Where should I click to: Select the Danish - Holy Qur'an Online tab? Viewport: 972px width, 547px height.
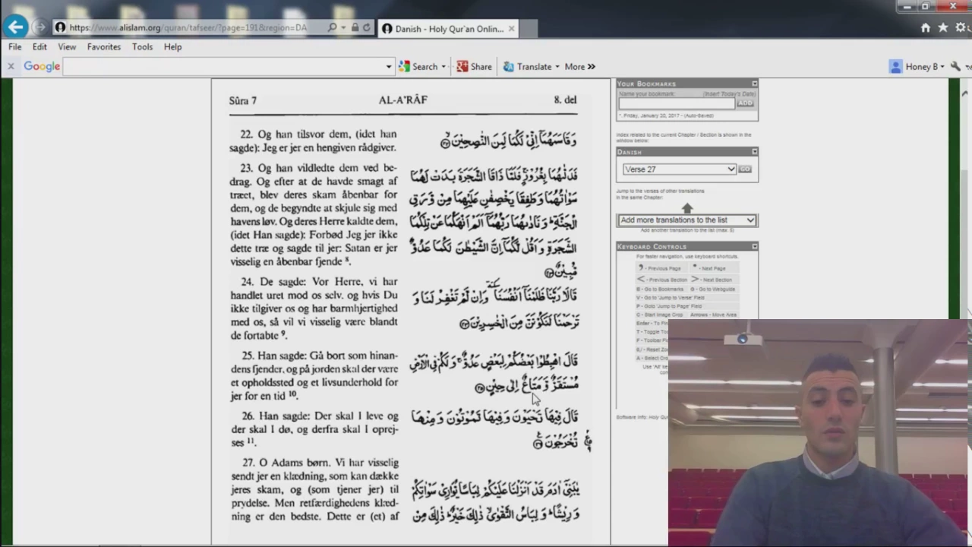pos(448,29)
